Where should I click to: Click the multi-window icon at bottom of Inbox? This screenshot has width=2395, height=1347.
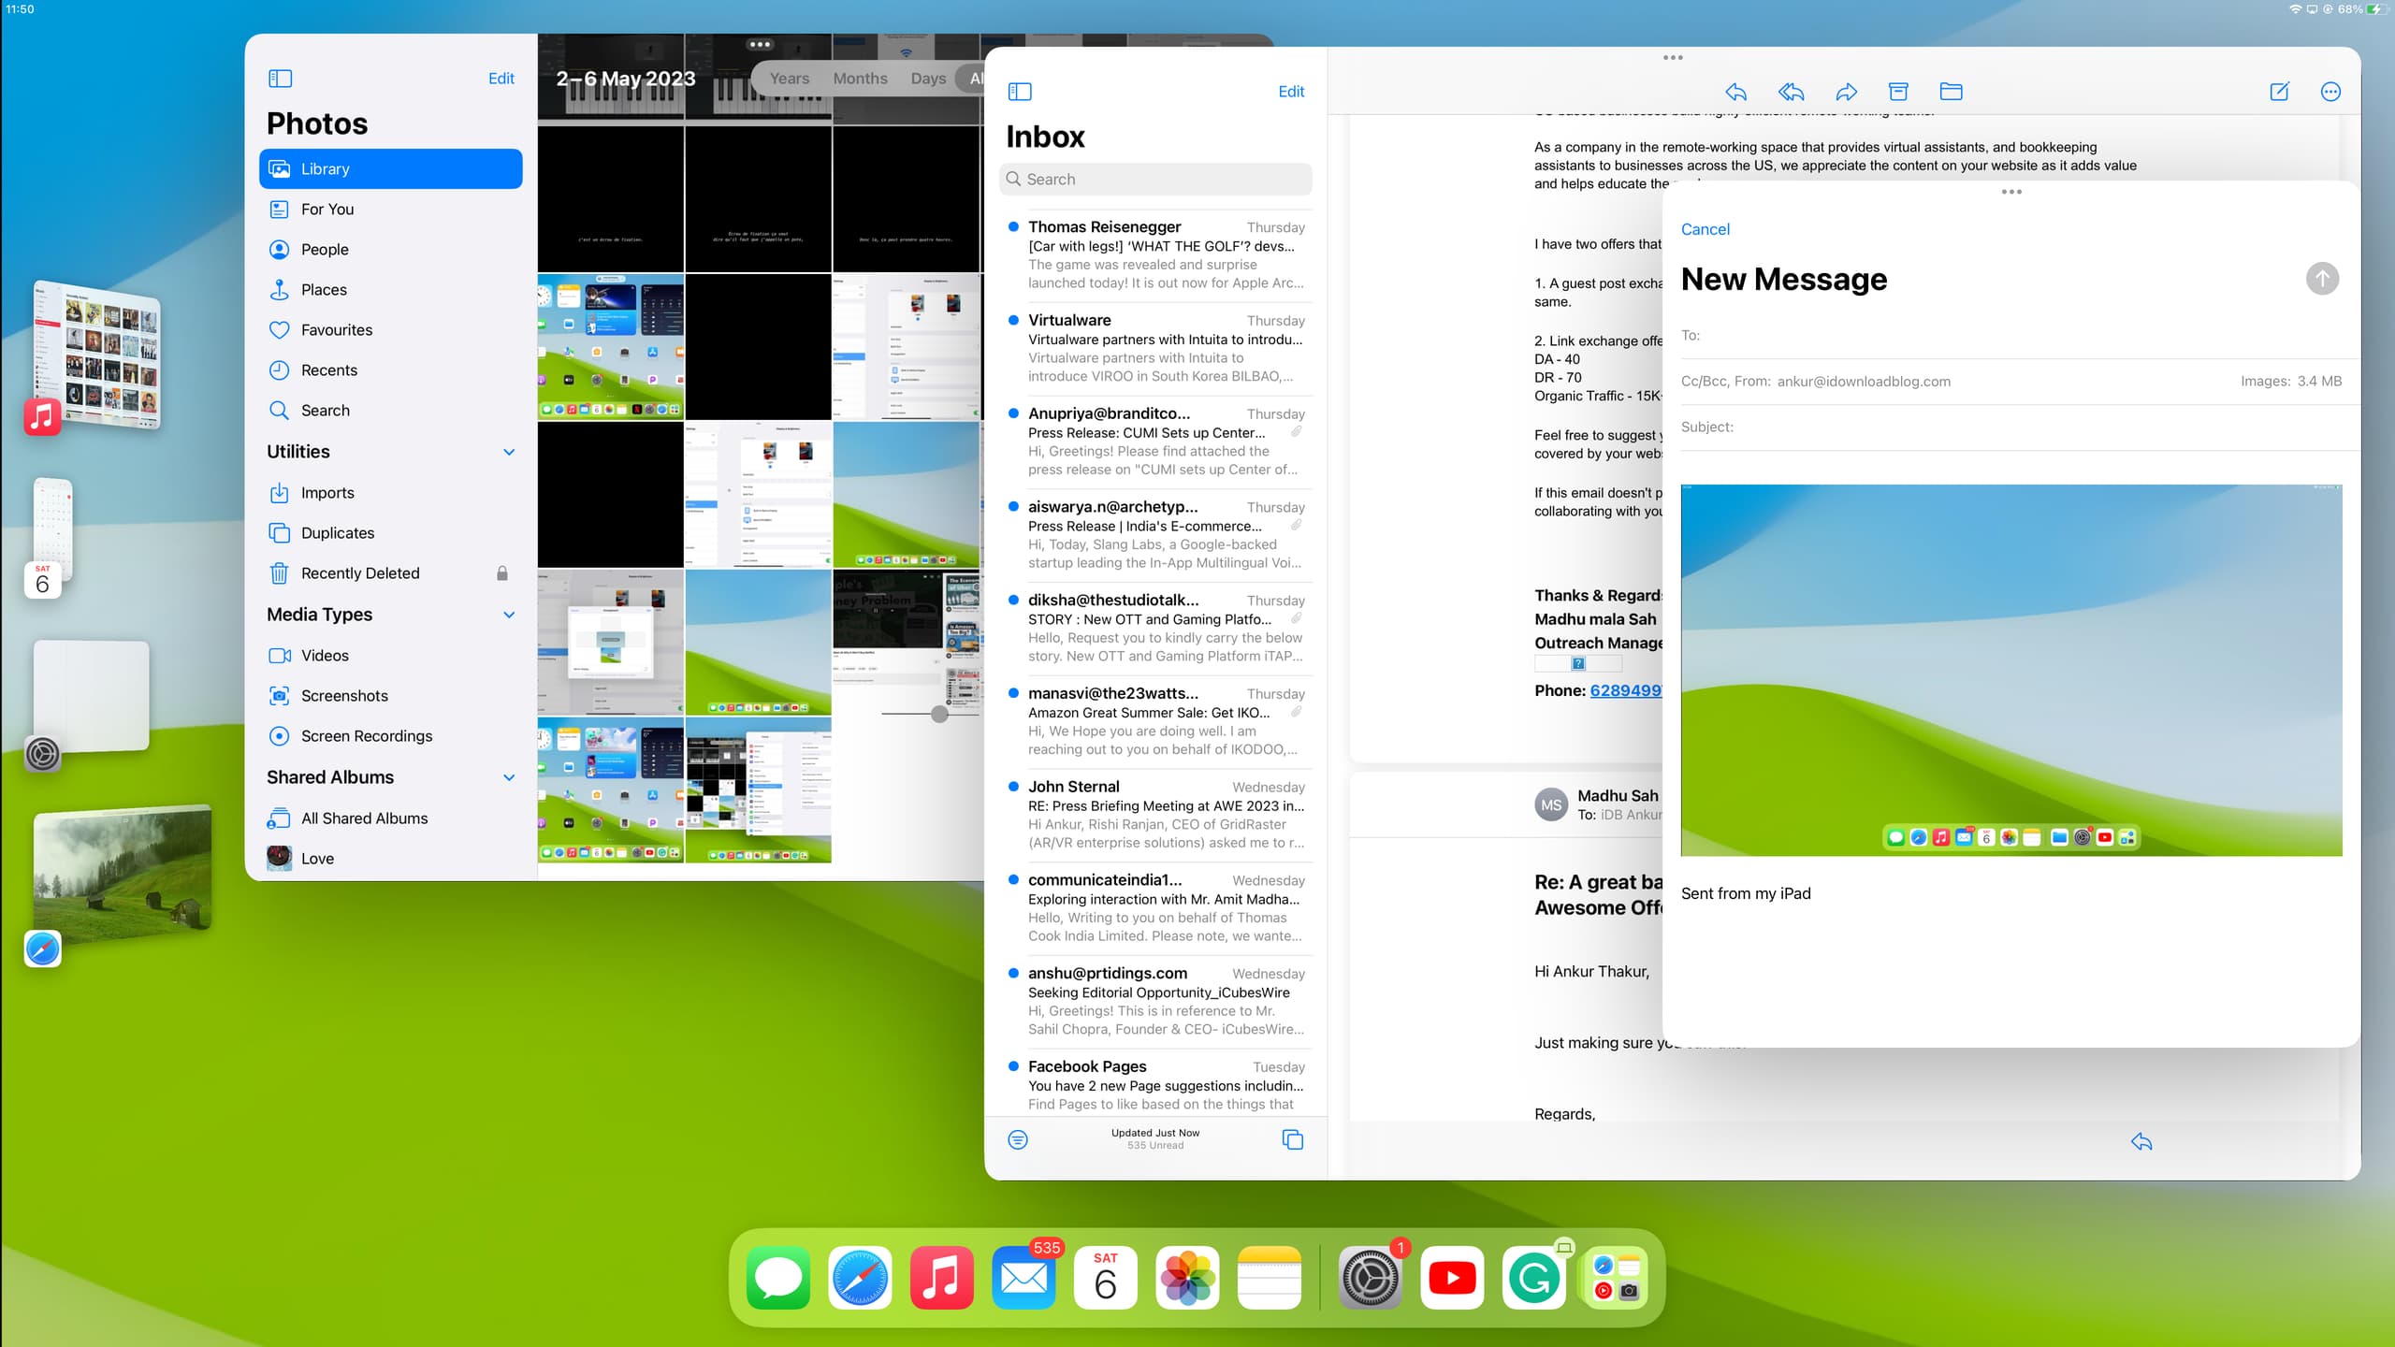1292,1139
